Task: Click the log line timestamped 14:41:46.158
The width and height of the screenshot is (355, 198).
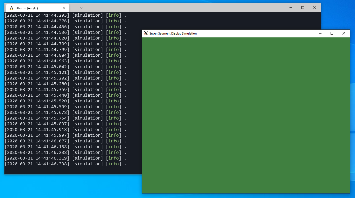Action: point(66,147)
